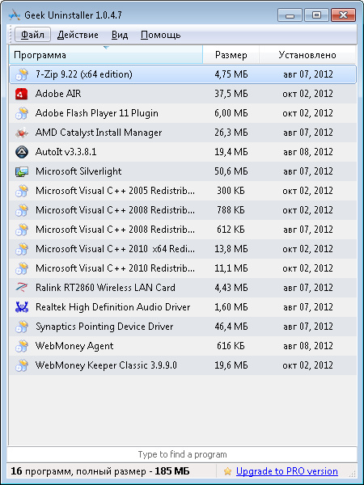The height and width of the screenshot is (485, 364).
Task: Select WebMoney Keeper Classic 3.9.9.0 row
Action: [182, 365]
